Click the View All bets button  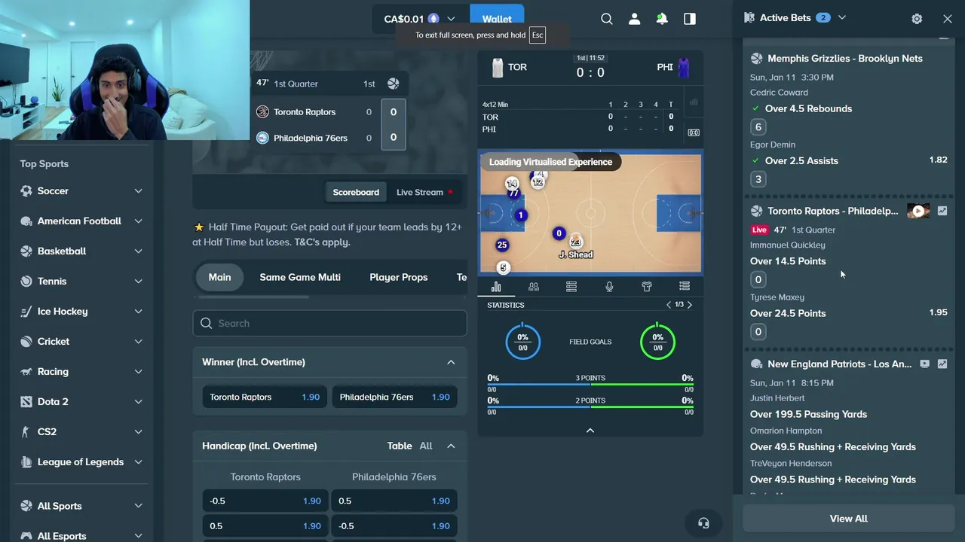tap(849, 518)
